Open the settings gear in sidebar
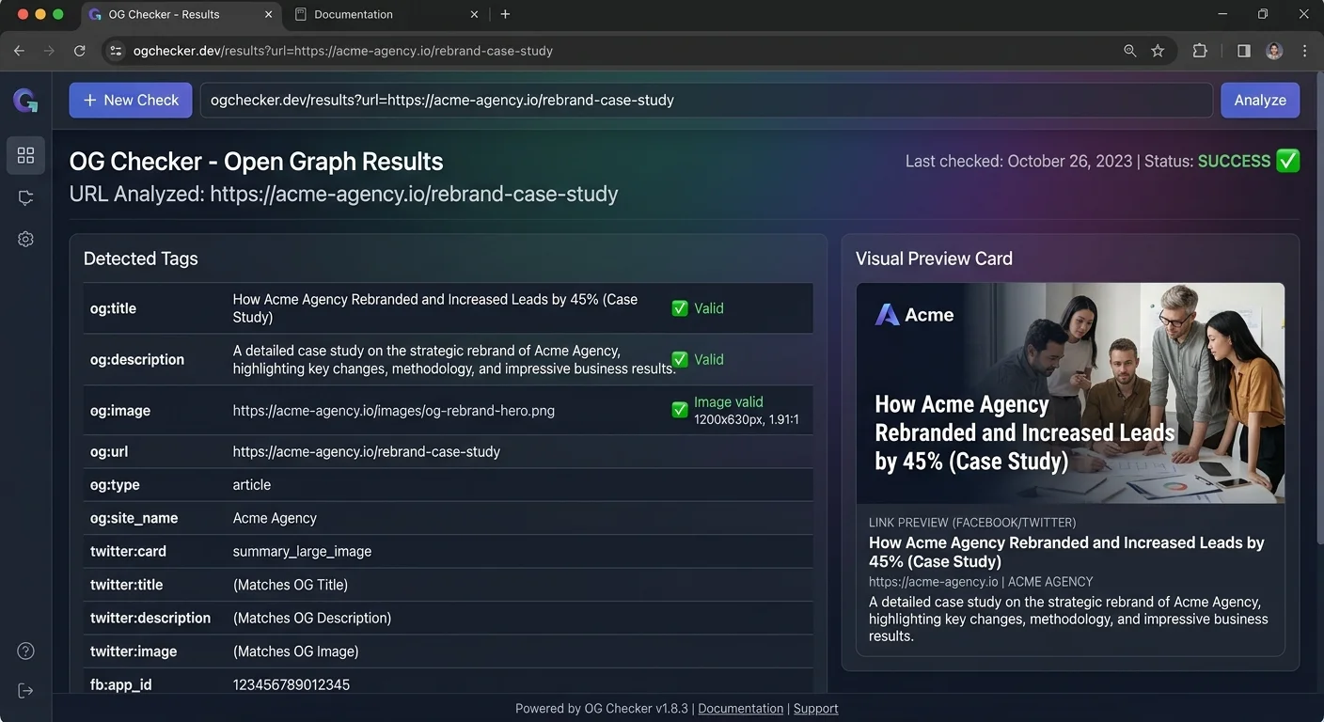1324x722 pixels. (x=25, y=239)
